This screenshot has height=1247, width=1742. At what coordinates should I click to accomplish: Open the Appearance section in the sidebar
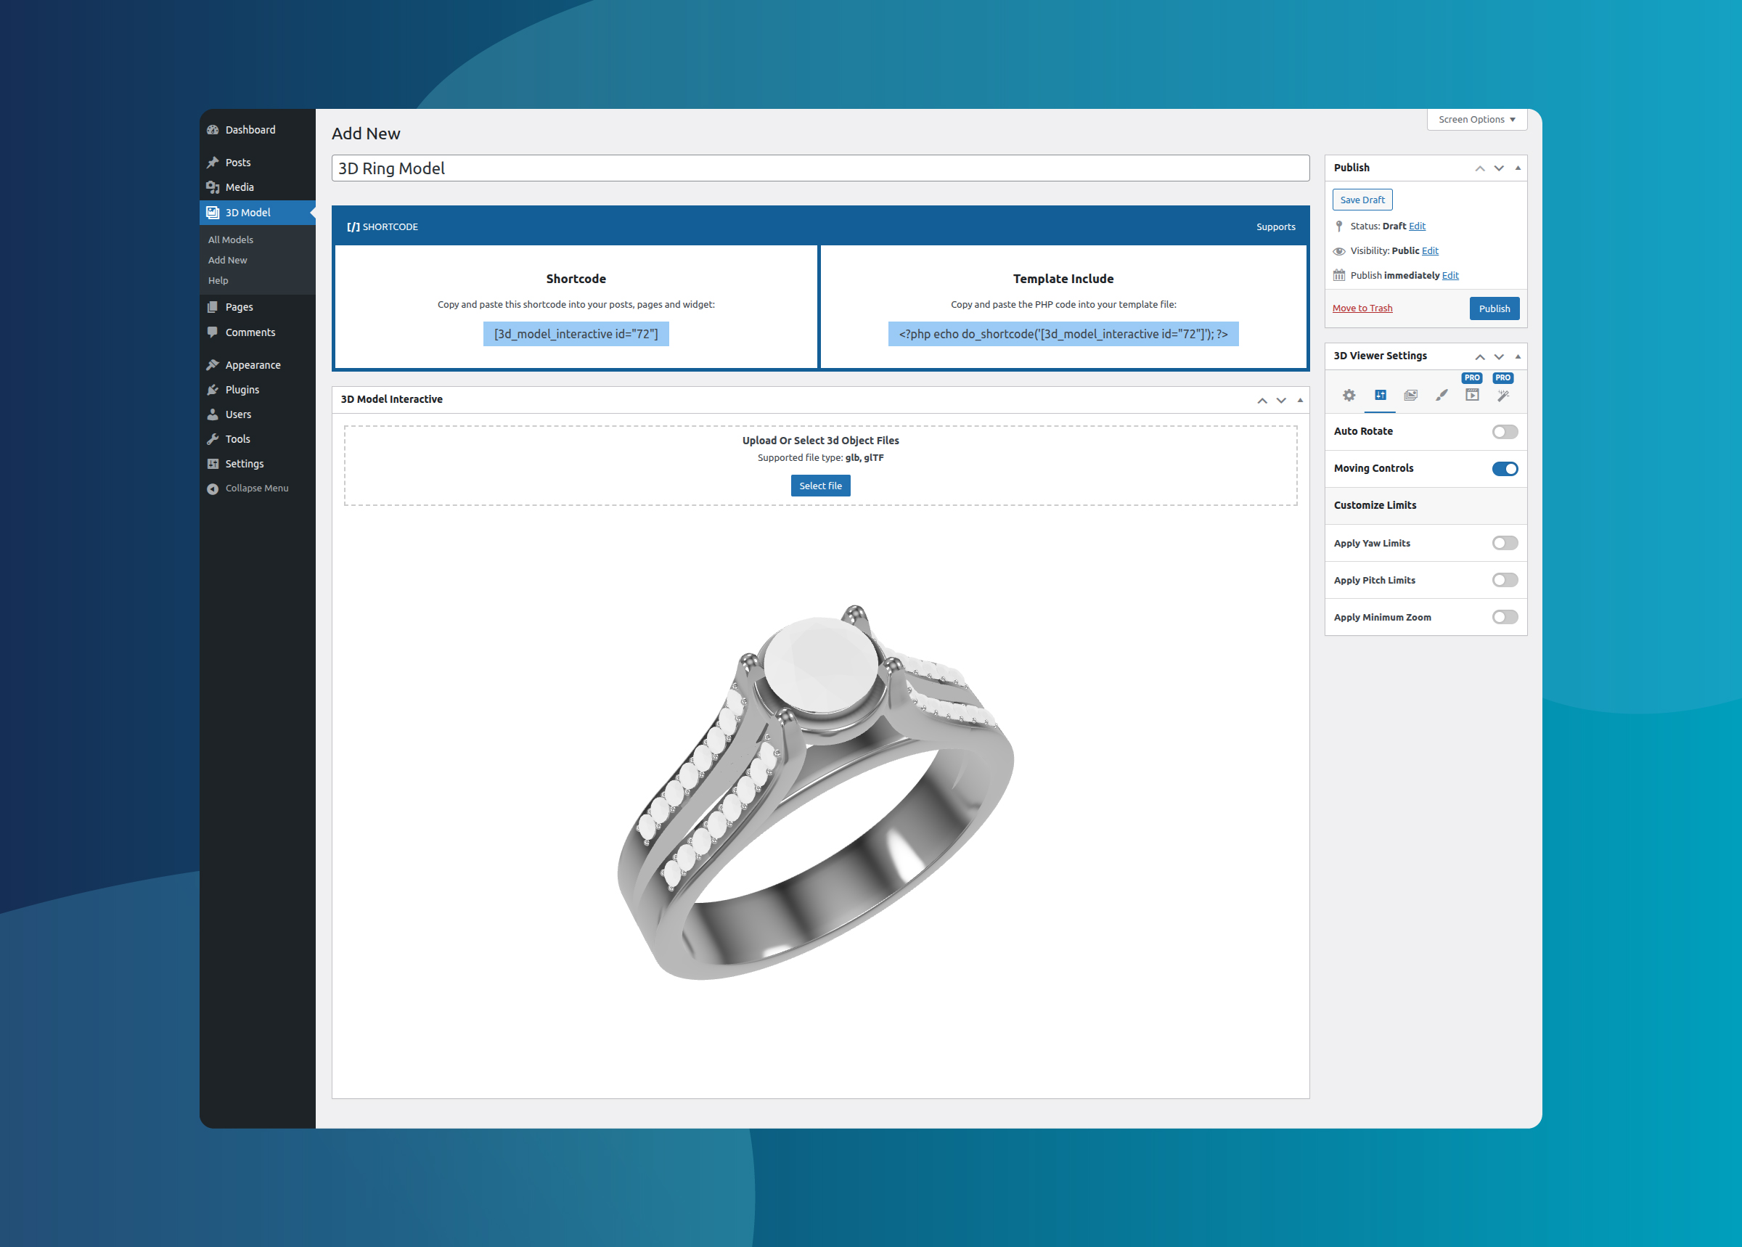tap(253, 364)
